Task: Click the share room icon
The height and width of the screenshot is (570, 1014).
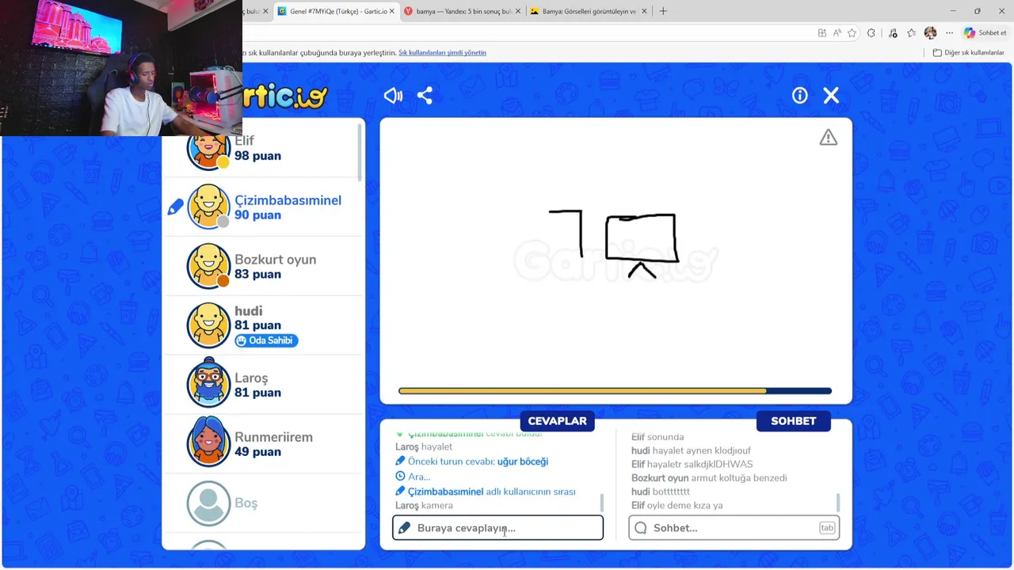Action: point(425,96)
